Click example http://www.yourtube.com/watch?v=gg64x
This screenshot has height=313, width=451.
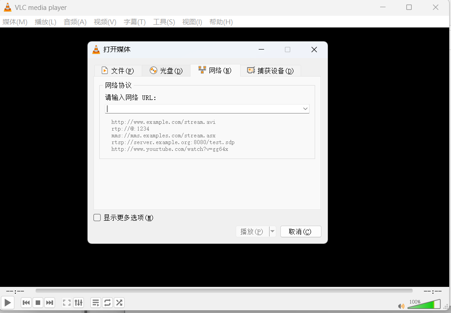[x=170, y=149]
